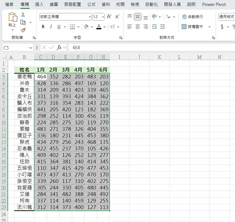
Task: Toggle Underline formatting
Action: click(59, 27)
